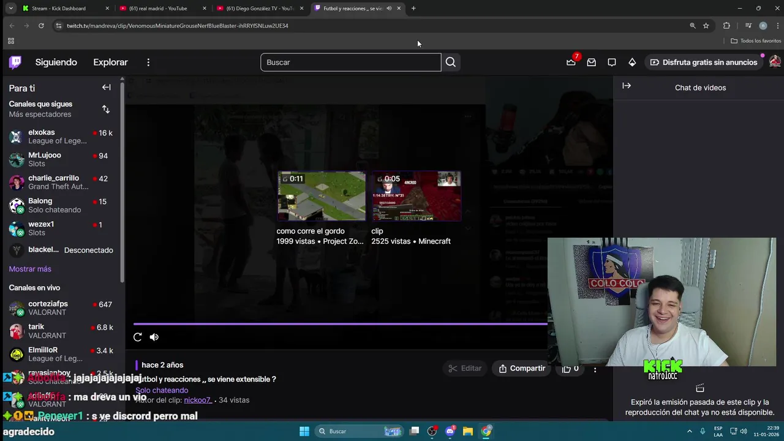The image size is (784, 441).
Task: Change the followed channels sort order
Action: coord(106,109)
